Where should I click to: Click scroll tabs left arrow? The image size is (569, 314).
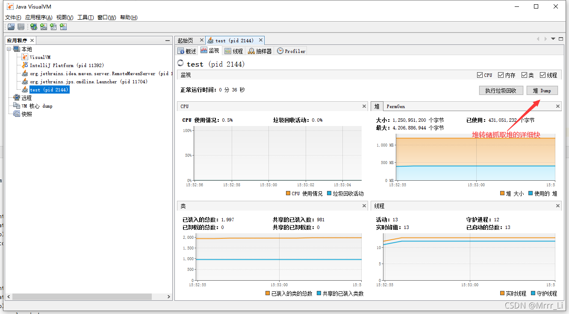click(538, 39)
